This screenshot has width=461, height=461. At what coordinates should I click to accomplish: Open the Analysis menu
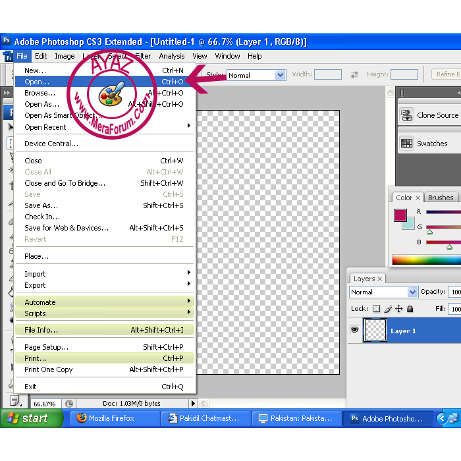[172, 56]
